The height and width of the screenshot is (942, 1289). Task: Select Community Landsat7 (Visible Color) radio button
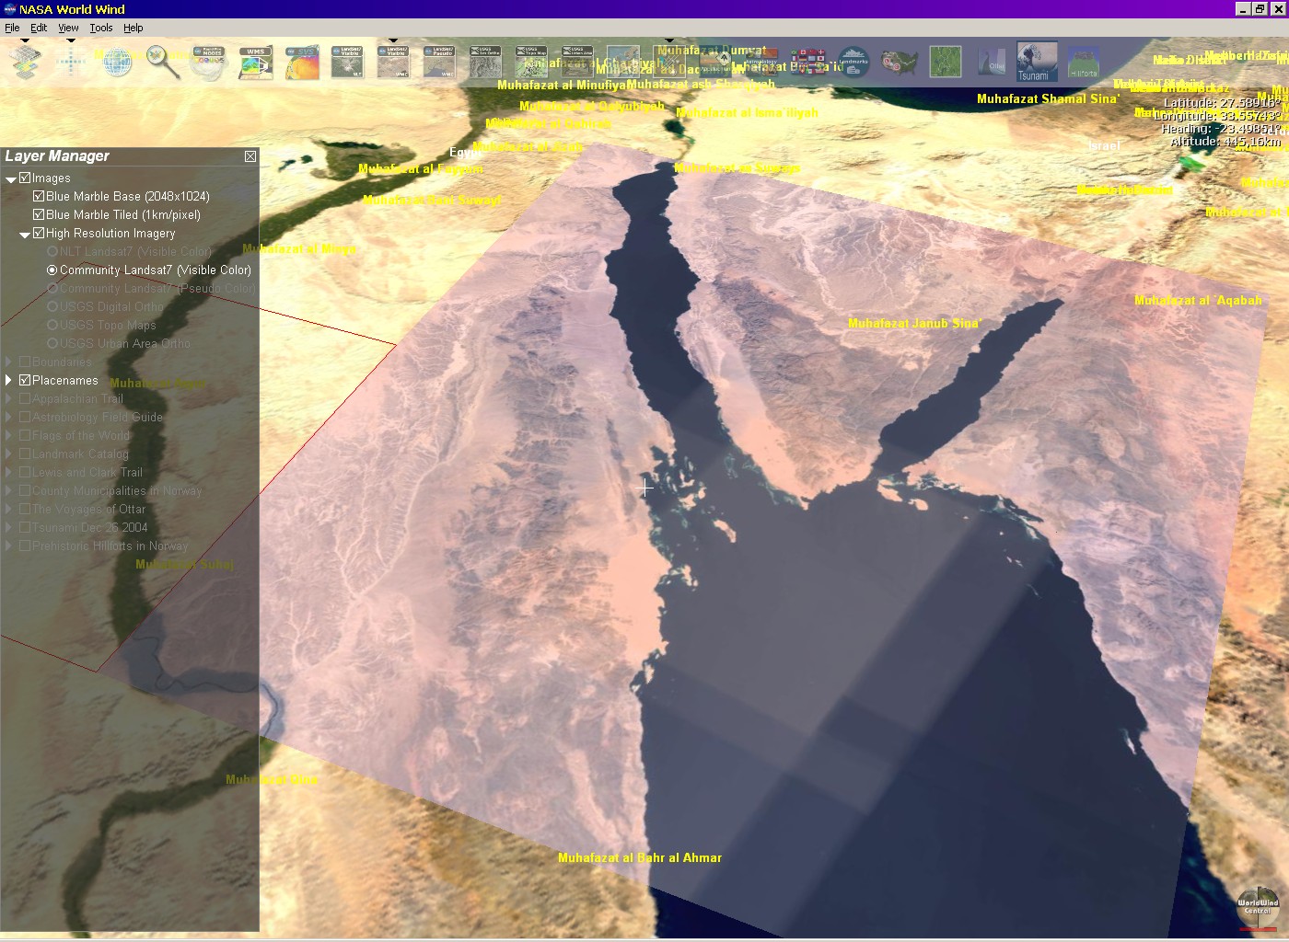coord(52,270)
